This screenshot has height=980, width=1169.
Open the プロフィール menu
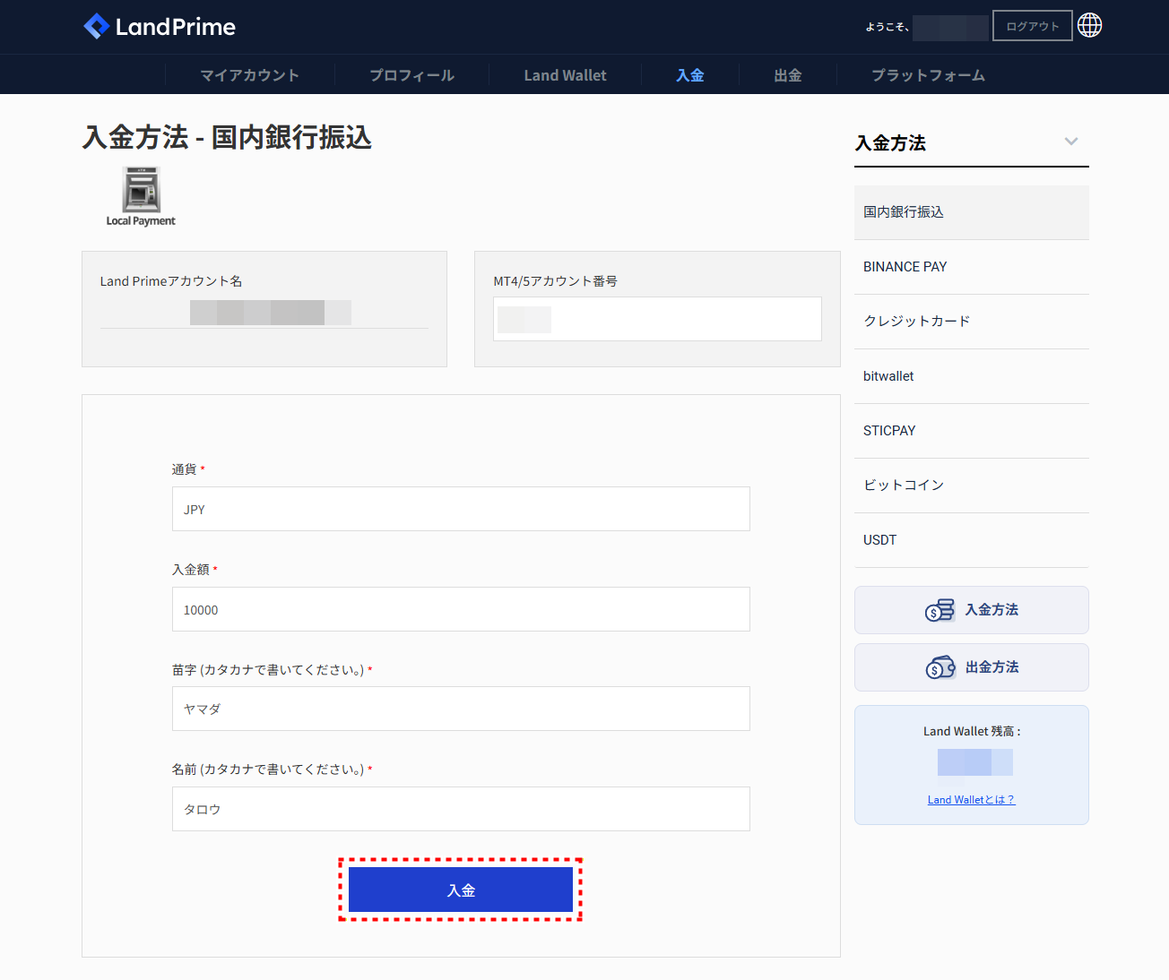coord(412,75)
